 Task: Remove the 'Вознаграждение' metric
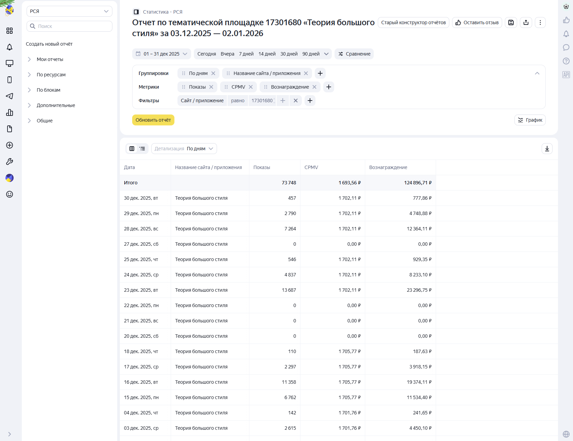click(x=314, y=87)
